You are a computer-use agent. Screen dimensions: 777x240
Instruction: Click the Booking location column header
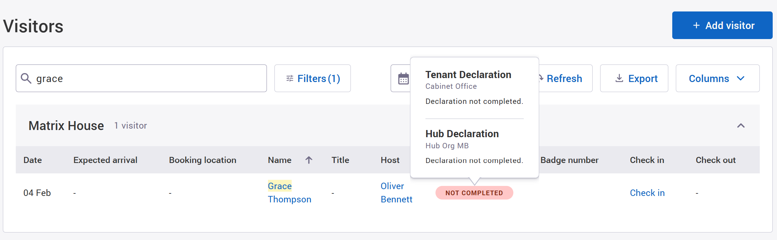202,160
